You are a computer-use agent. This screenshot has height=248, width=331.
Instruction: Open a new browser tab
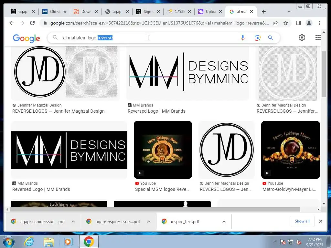point(264,12)
